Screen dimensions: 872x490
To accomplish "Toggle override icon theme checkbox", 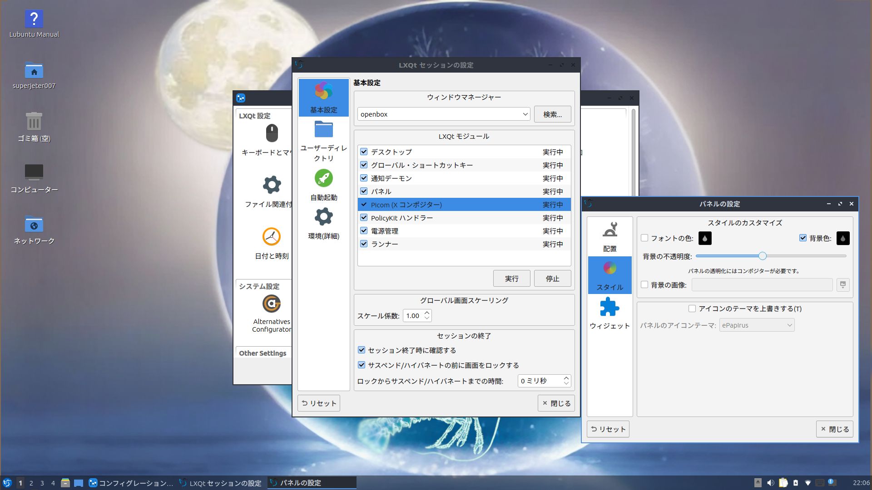I will pos(692,309).
